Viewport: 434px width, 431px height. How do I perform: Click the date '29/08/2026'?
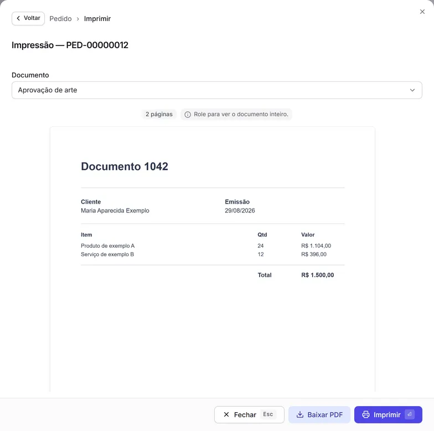click(240, 210)
